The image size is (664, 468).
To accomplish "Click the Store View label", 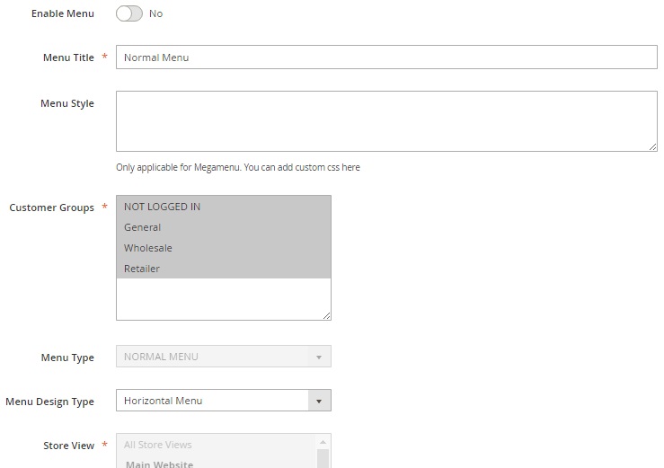I will click(68, 446).
